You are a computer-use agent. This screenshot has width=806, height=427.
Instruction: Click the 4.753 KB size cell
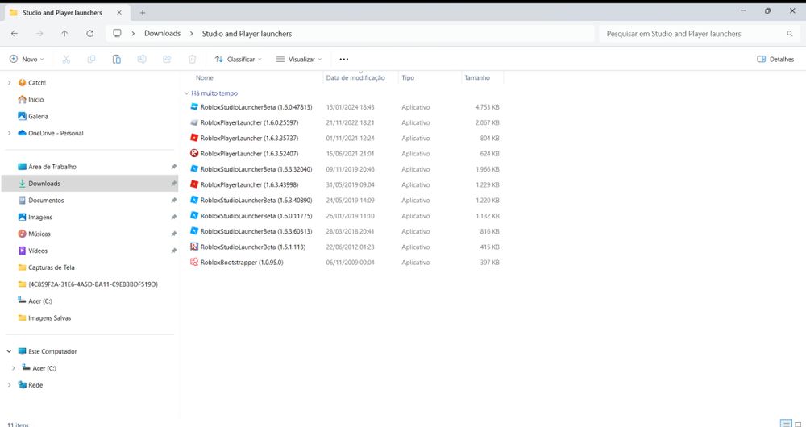point(488,107)
